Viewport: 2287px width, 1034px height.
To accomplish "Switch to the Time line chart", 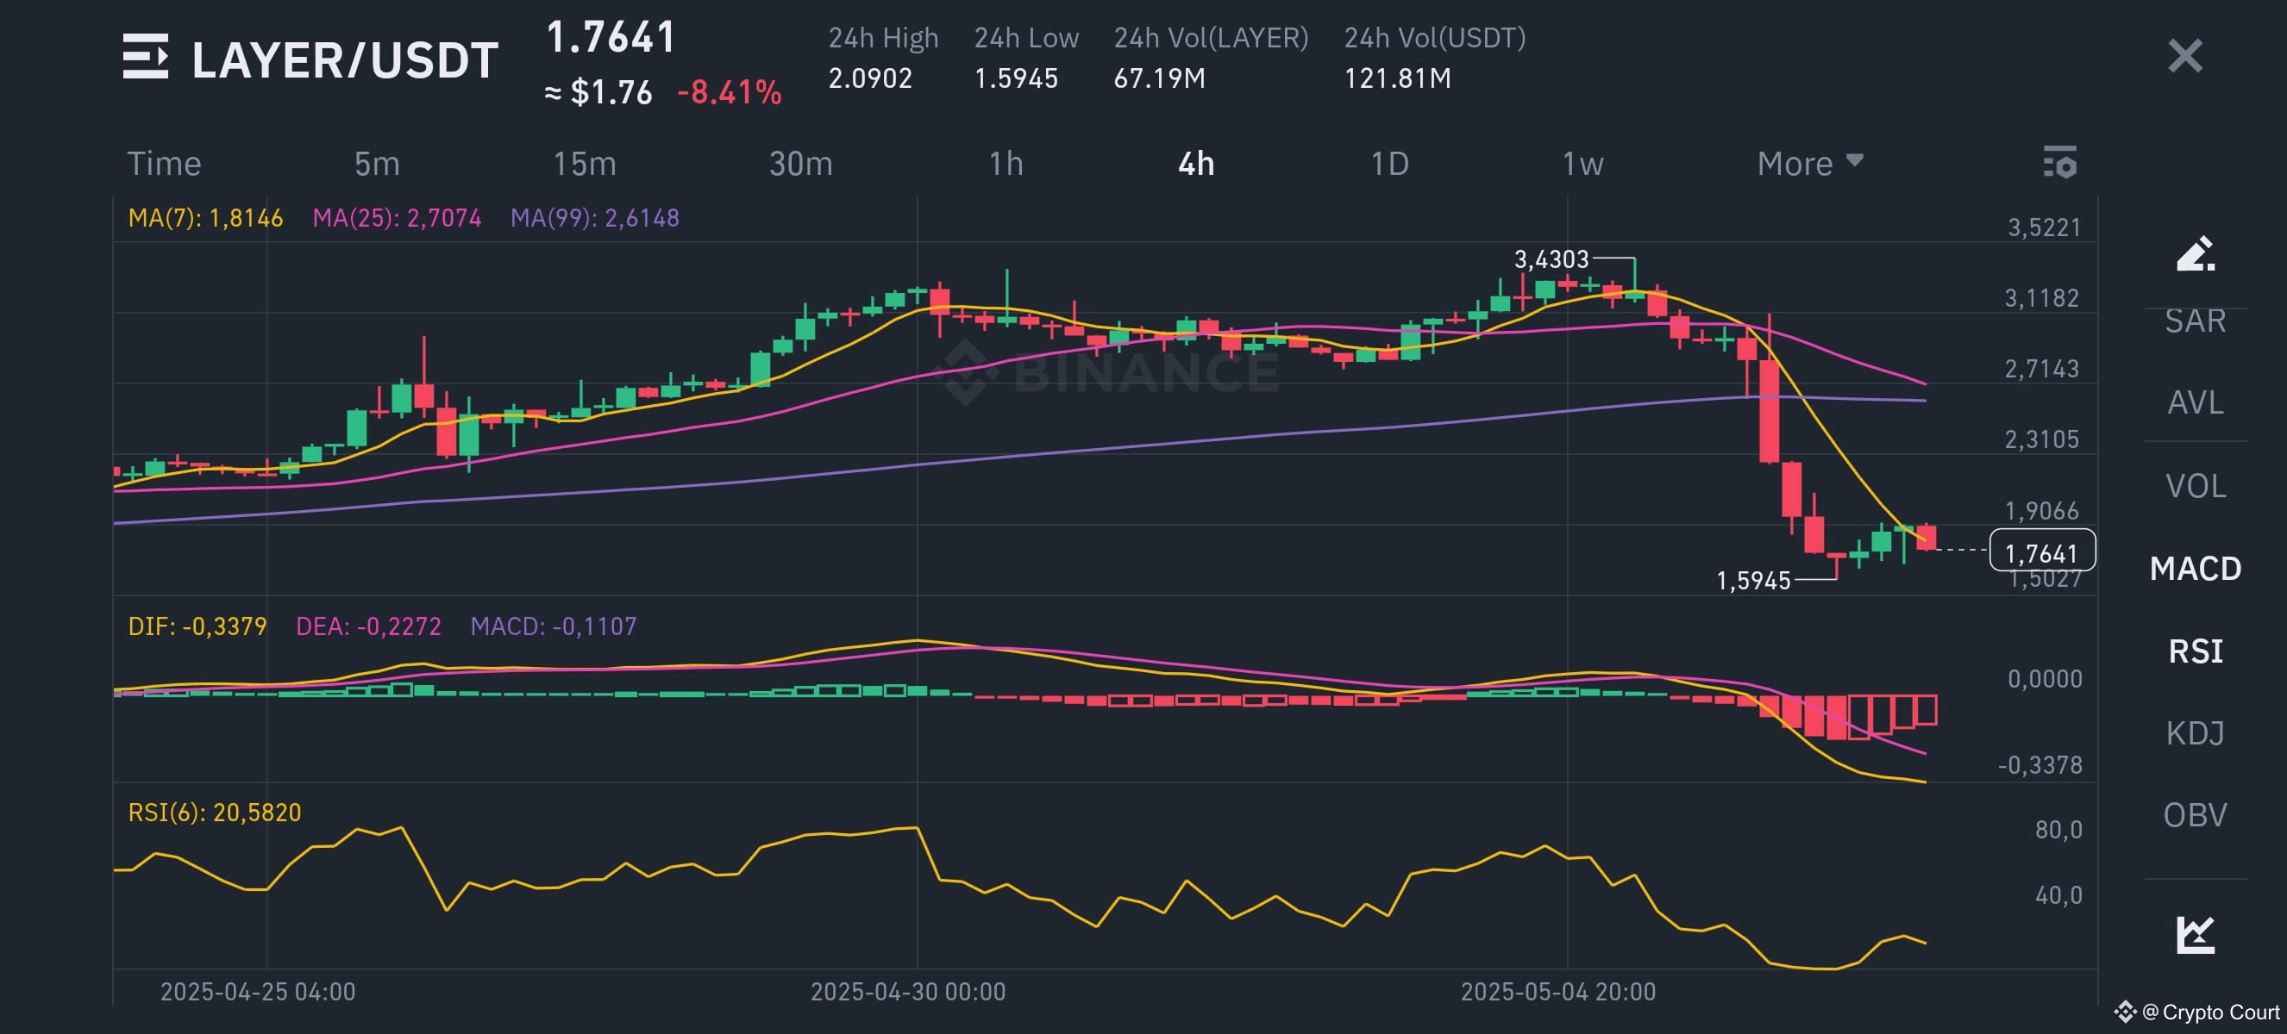I will [164, 164].
